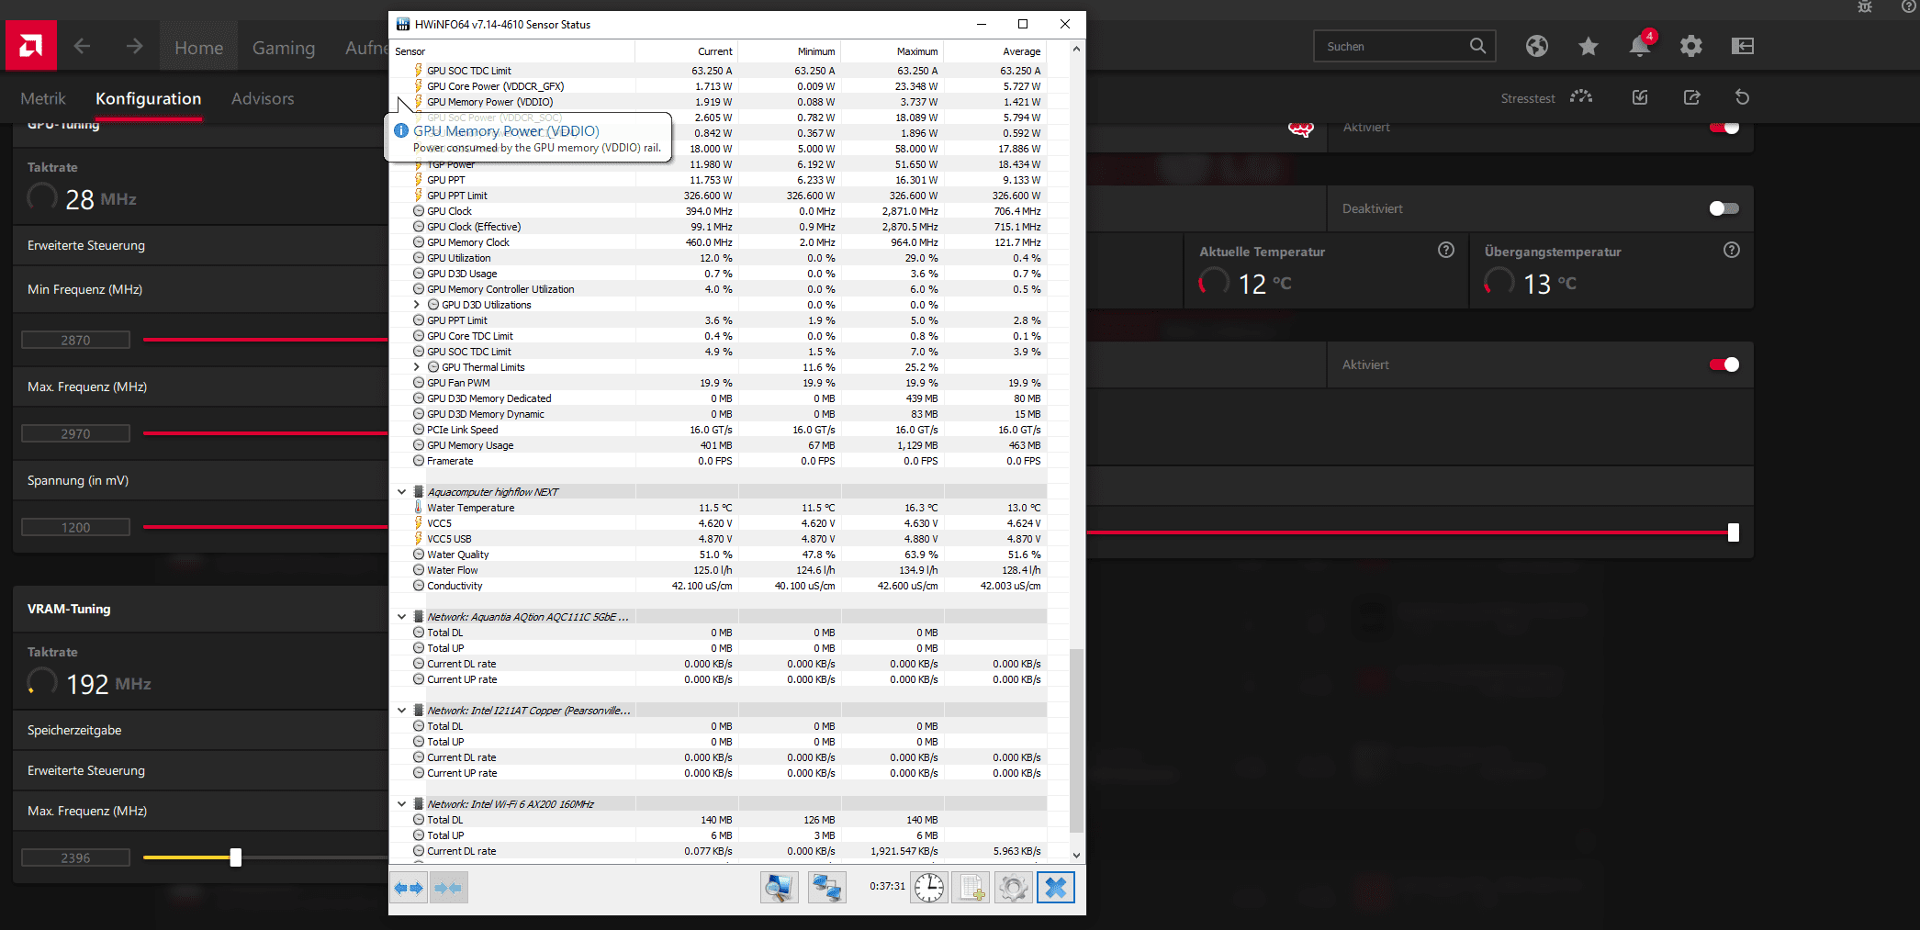Close sensors with the blue X button

coord(1056,888)
